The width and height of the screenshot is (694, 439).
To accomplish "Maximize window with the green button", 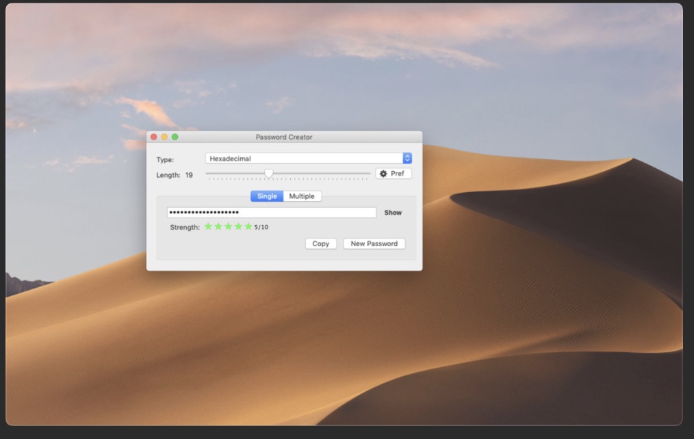I will pyautogui.click(x=175, y=137).
